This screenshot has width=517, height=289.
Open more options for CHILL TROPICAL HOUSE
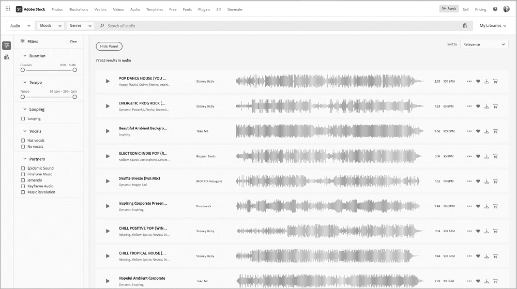click(469, 256)
